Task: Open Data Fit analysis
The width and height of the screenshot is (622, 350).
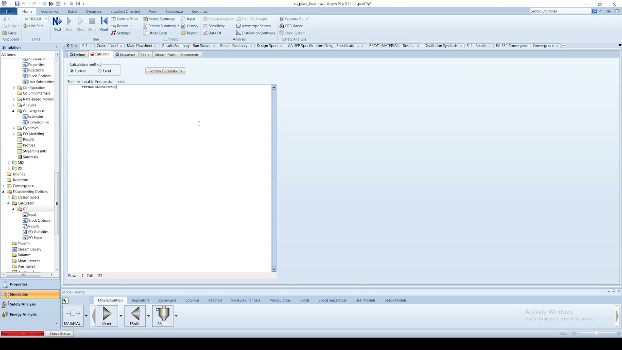Action: click(x=212, y=33)
